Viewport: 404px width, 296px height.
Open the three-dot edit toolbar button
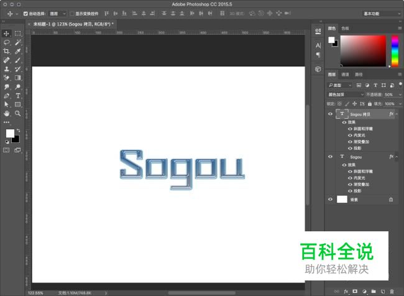coord(6,123)
